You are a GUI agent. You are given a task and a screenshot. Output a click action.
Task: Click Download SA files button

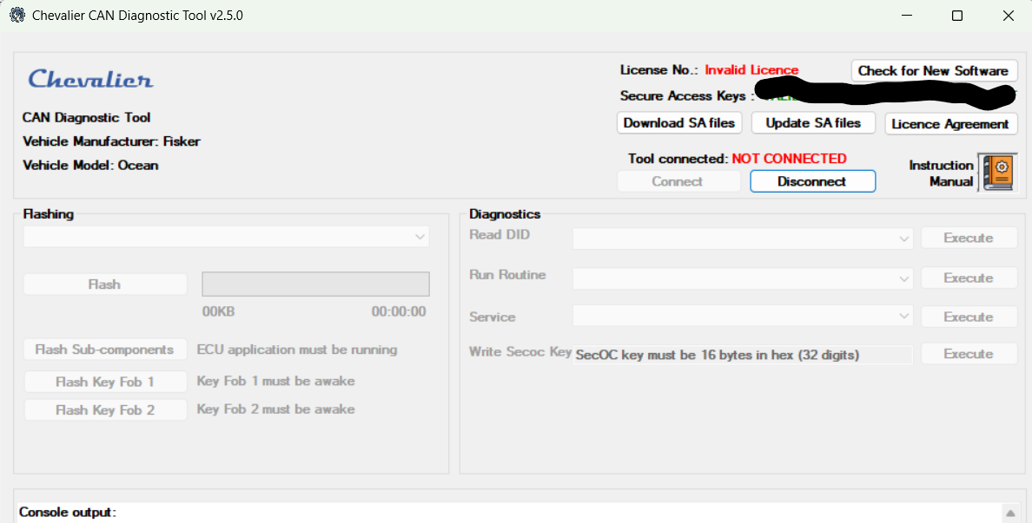coord(678,123)
